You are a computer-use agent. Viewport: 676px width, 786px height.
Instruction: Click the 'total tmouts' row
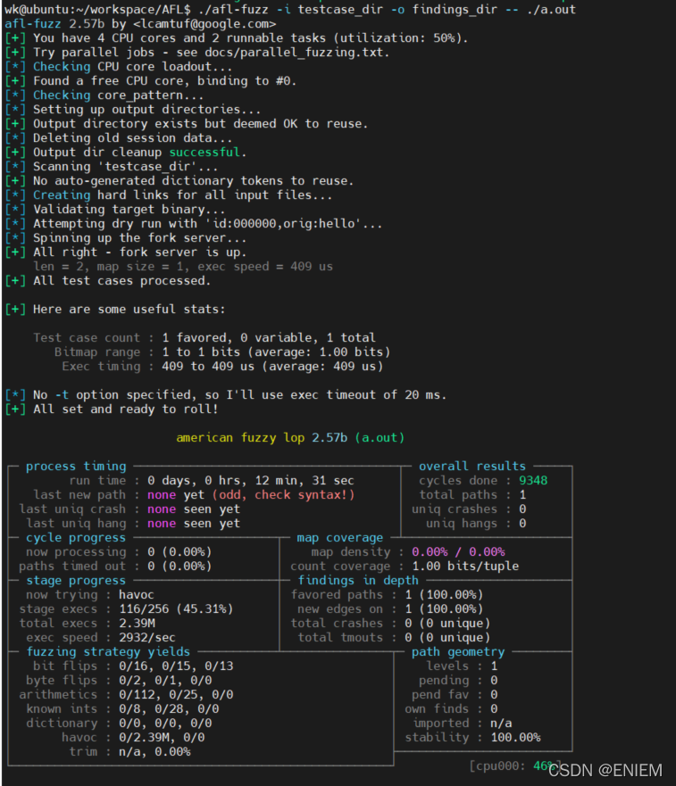(x=394, y=638)
